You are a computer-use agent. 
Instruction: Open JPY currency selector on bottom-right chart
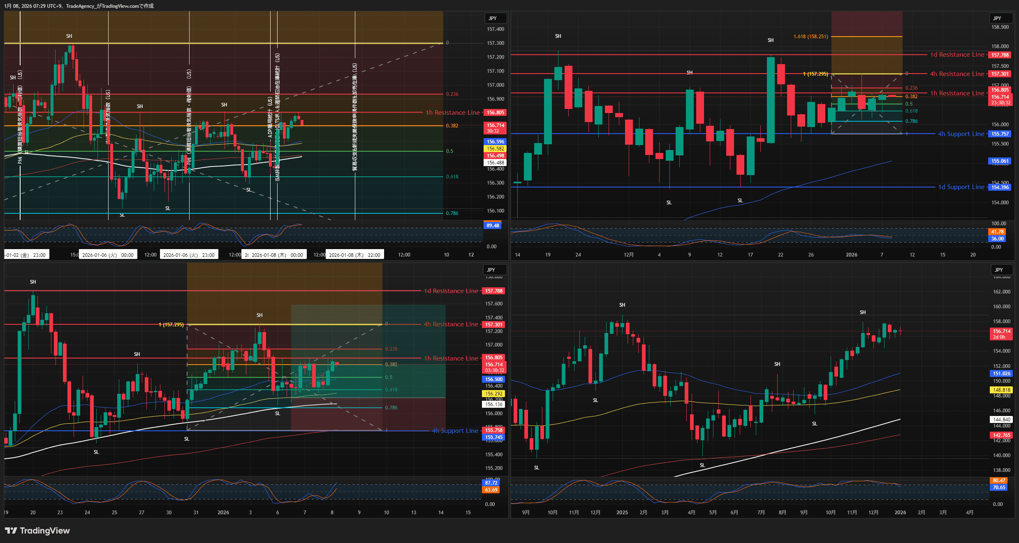tap(999, 270)
